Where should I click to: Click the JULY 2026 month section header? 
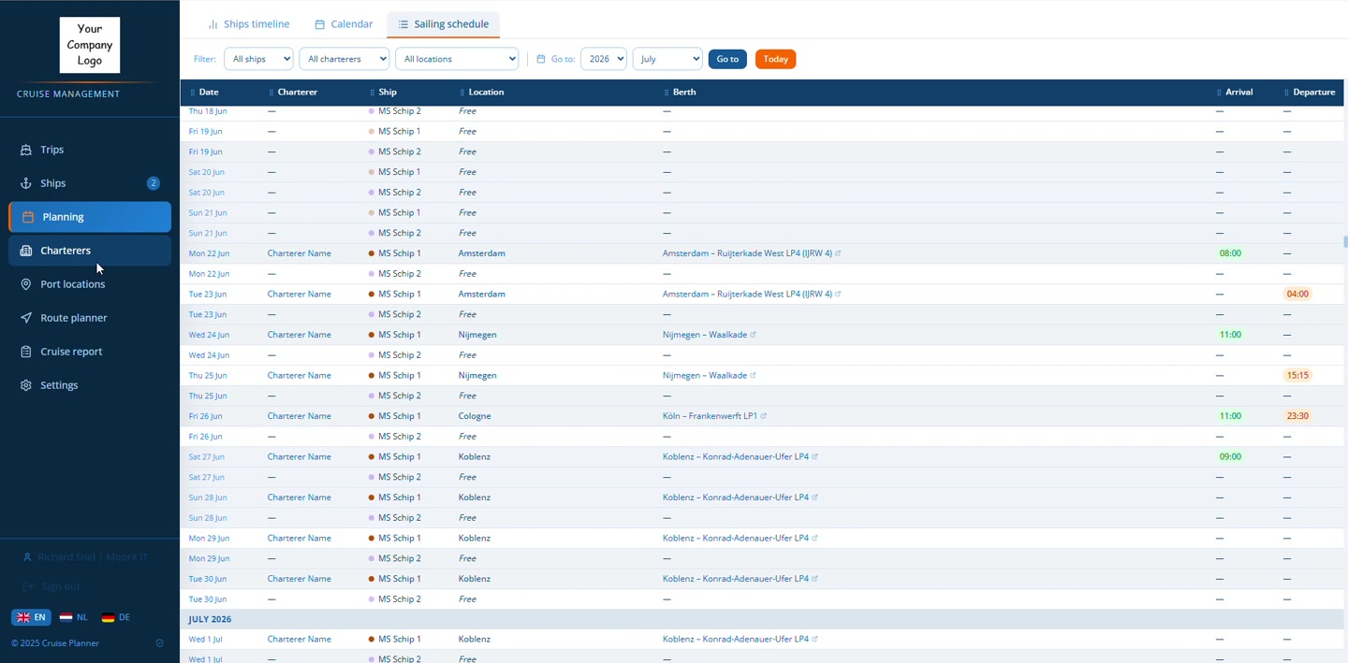[x=762, y=619]
